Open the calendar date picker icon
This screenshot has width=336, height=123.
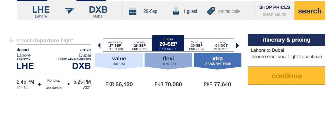pyautogui.click(x=133, y=11)
